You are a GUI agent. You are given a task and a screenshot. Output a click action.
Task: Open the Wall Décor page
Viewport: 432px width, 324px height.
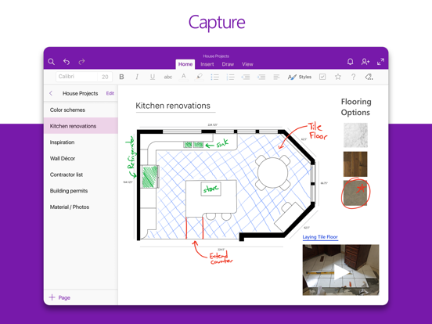point(81,158)
